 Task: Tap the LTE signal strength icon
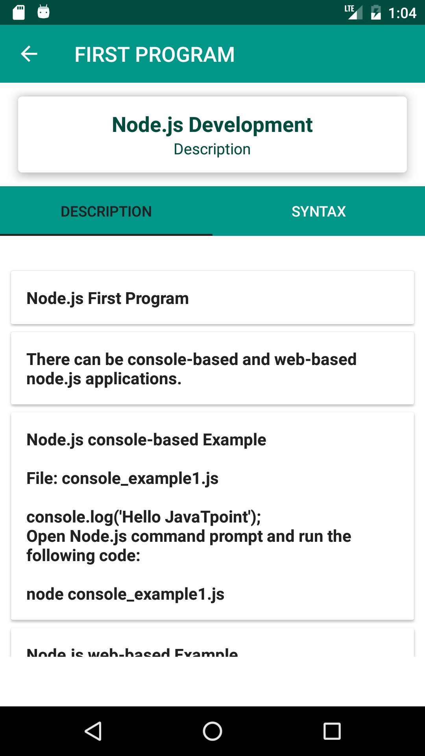[x=353, y=12]
